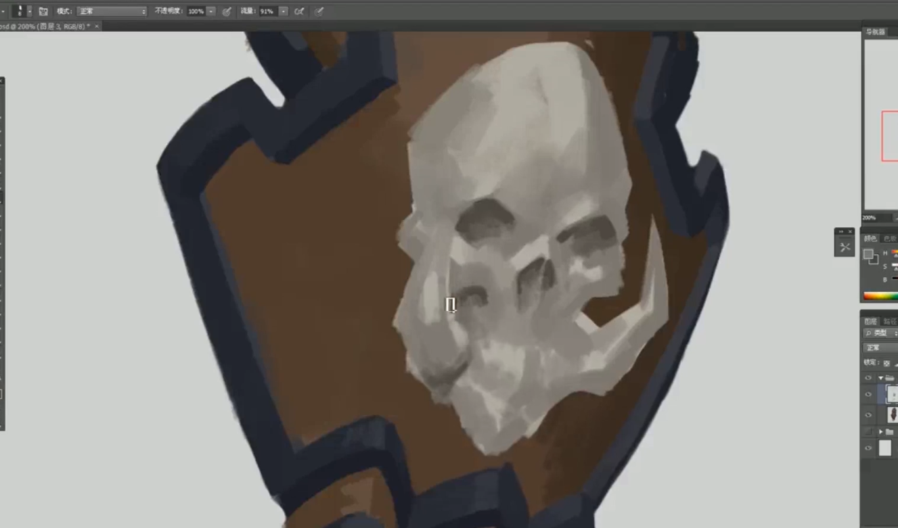Show the hidden collapsed layer group
This screenshot has height=528, width=898.
coord(868,431)
